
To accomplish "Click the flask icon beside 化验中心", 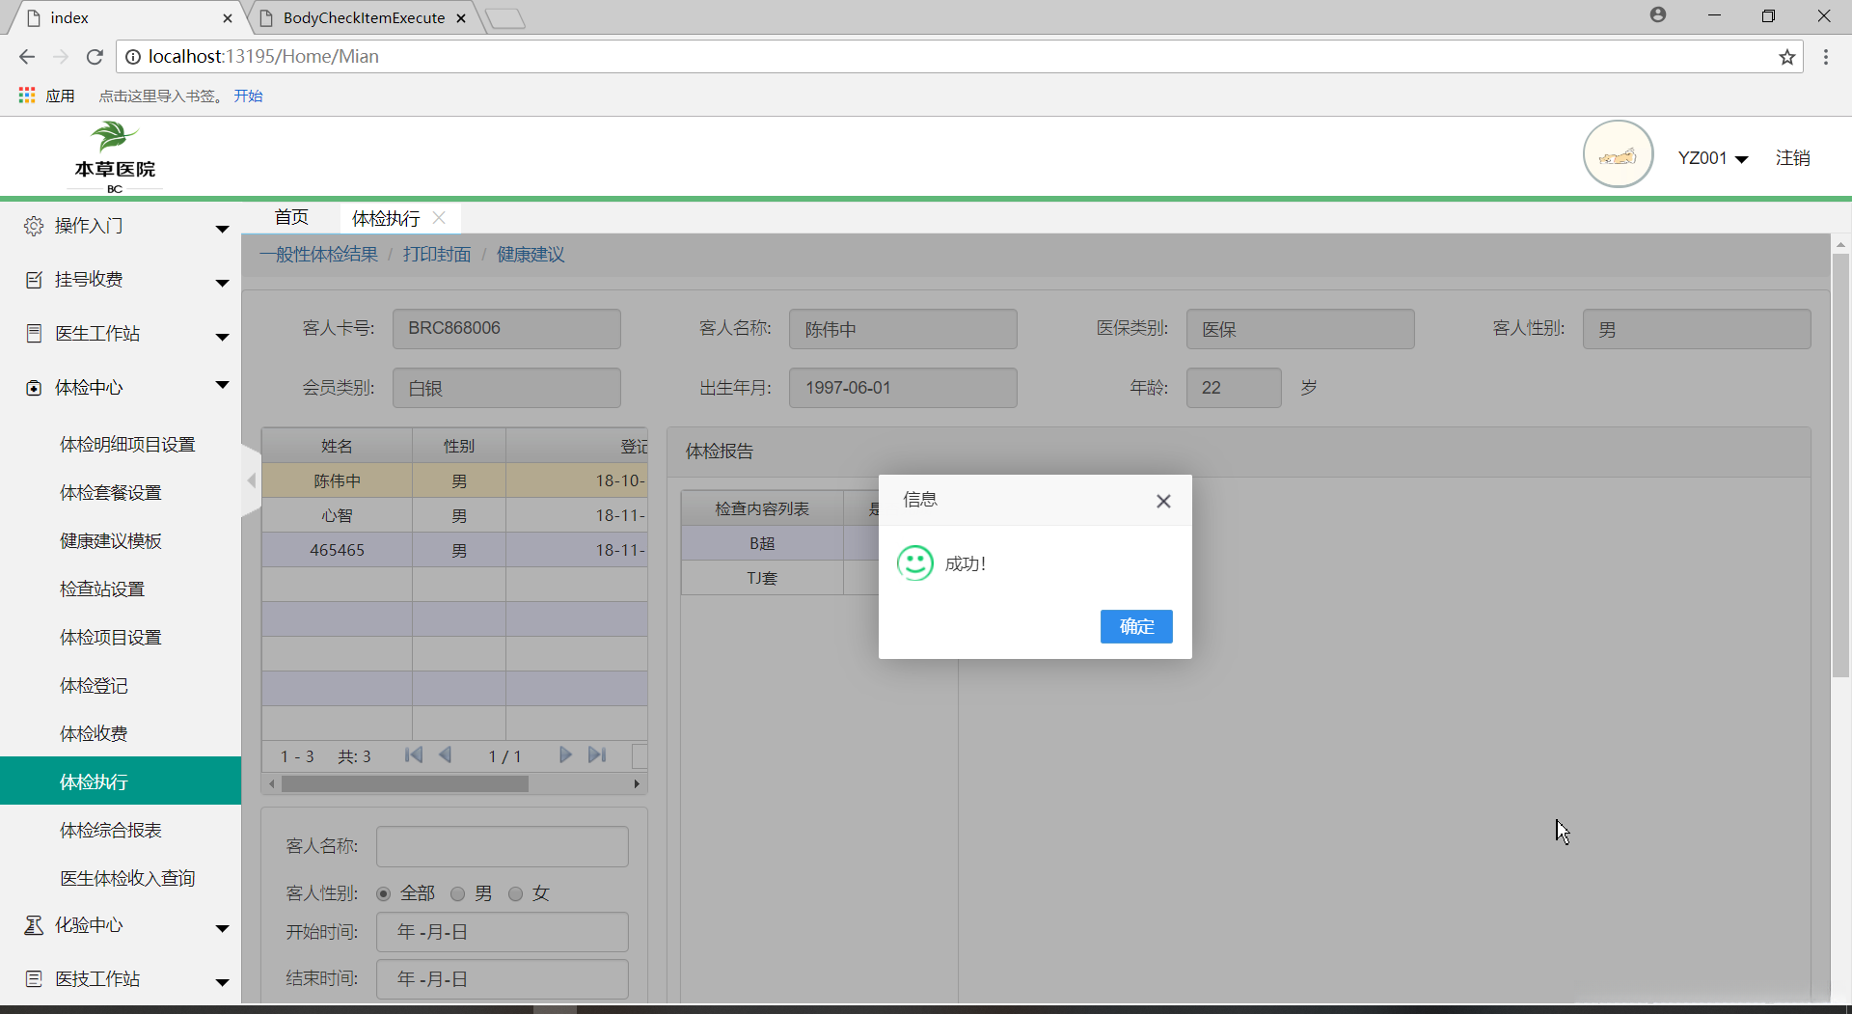I will coord(34,925).
